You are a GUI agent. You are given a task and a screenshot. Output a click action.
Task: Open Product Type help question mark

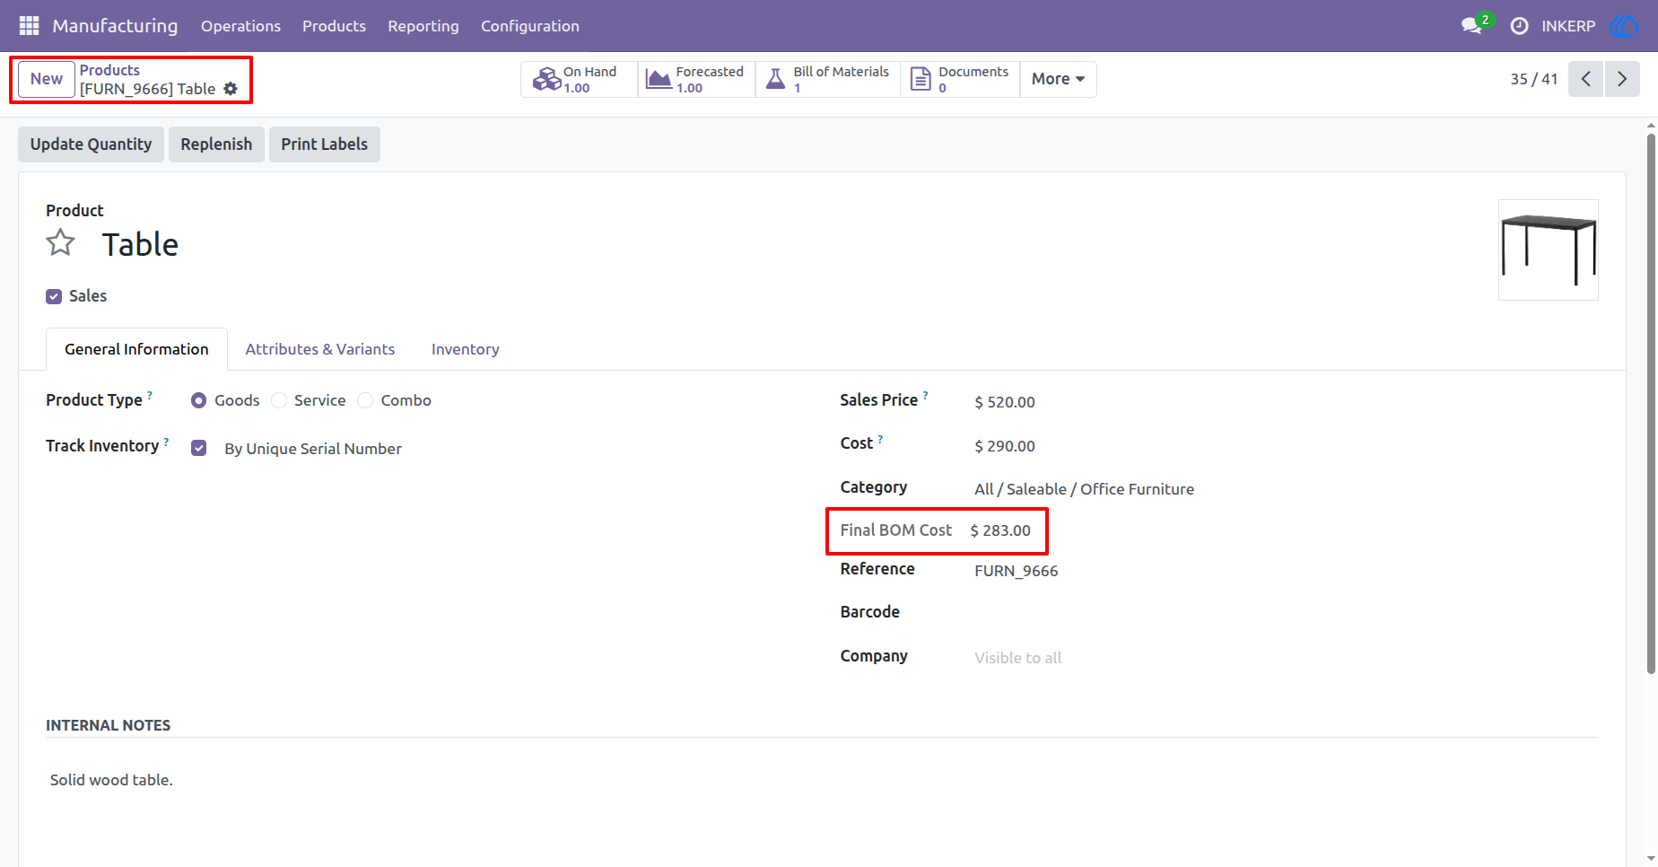click(150, 395)
